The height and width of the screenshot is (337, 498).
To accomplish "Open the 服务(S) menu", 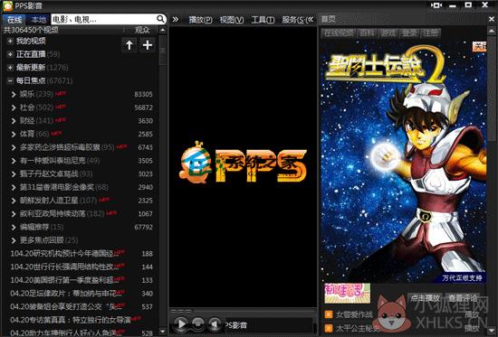I will tap(293, 20).
